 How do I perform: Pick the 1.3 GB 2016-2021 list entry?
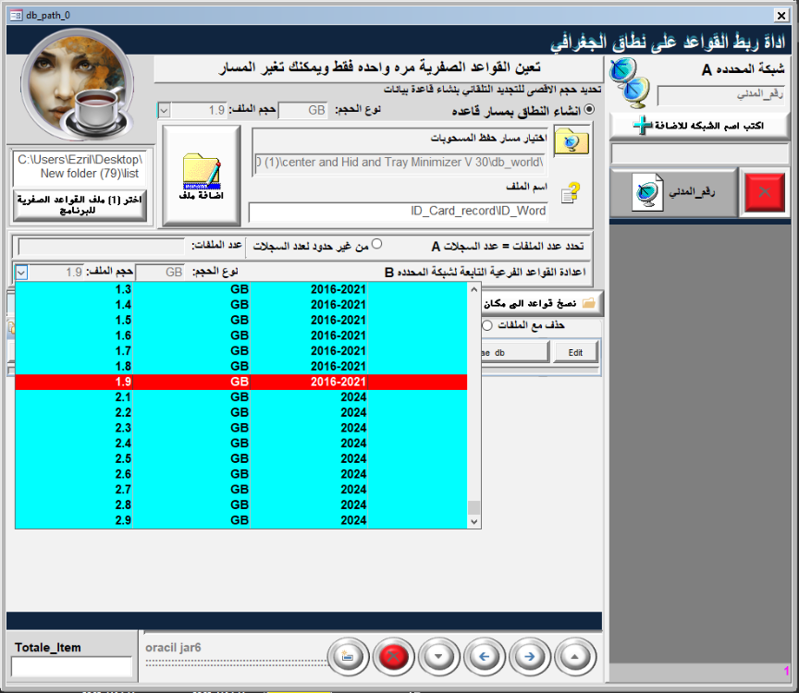click(240, 289)
